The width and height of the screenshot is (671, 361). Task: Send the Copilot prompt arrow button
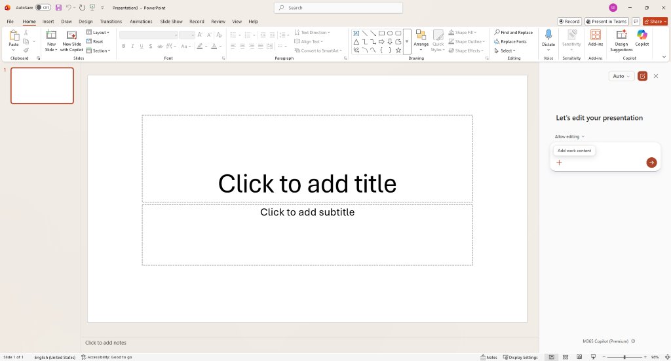pyautogui.click(x=651, y=162)
